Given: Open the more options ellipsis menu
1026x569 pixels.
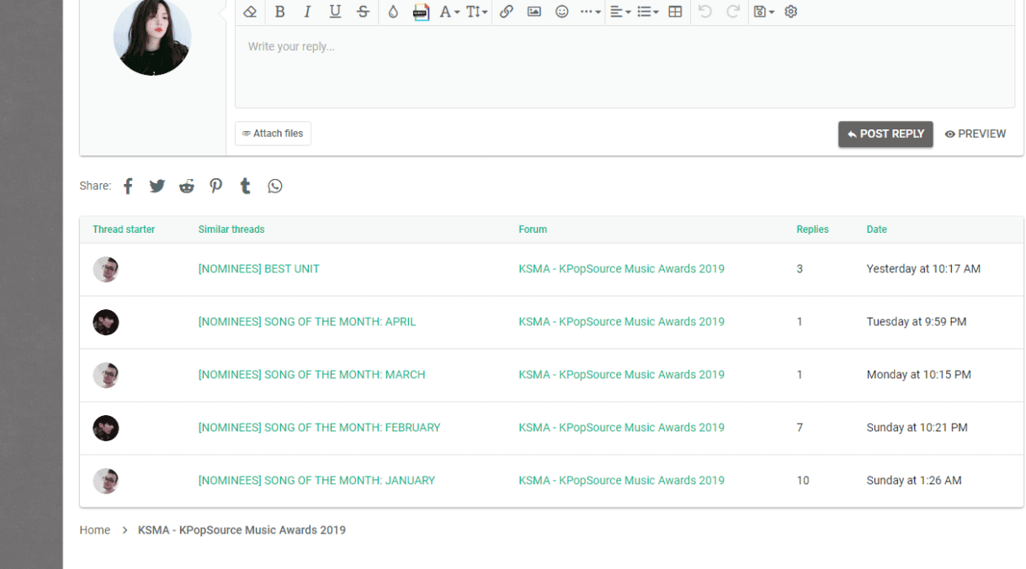Looking at the screenshot, I should [x=590, y=12].
